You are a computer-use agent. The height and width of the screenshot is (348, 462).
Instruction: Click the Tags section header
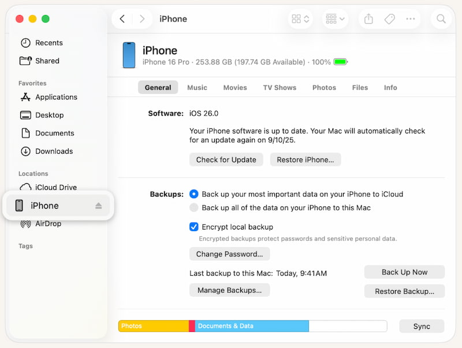tap(25, 246)
